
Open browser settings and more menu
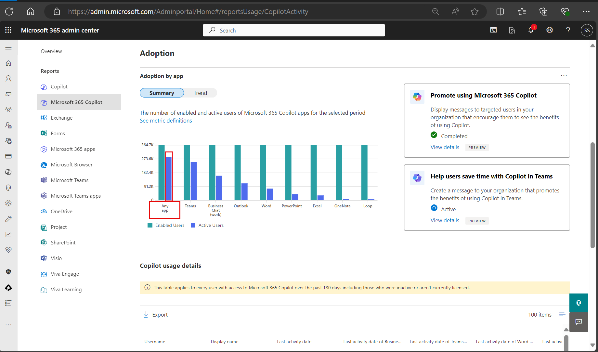pyautogui.click(x=586, y=12)
